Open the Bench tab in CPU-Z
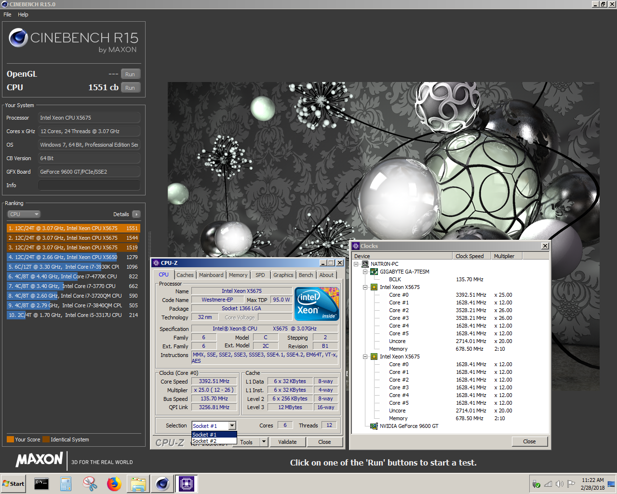The height and width of the screenshot is (494, 617). 306,275
